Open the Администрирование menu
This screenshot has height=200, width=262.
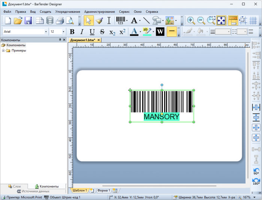pos(100,12)
